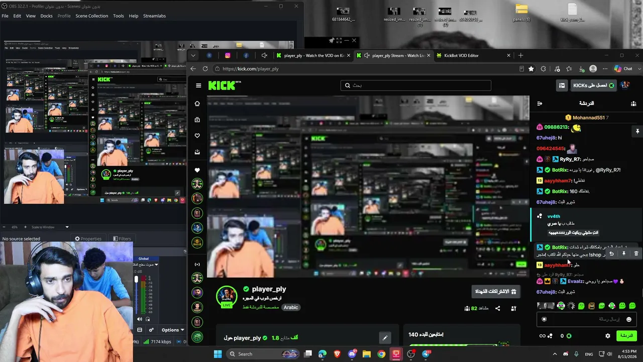
Task: Open the OBS mixer Options dropdown
Action: click(172, 330)
